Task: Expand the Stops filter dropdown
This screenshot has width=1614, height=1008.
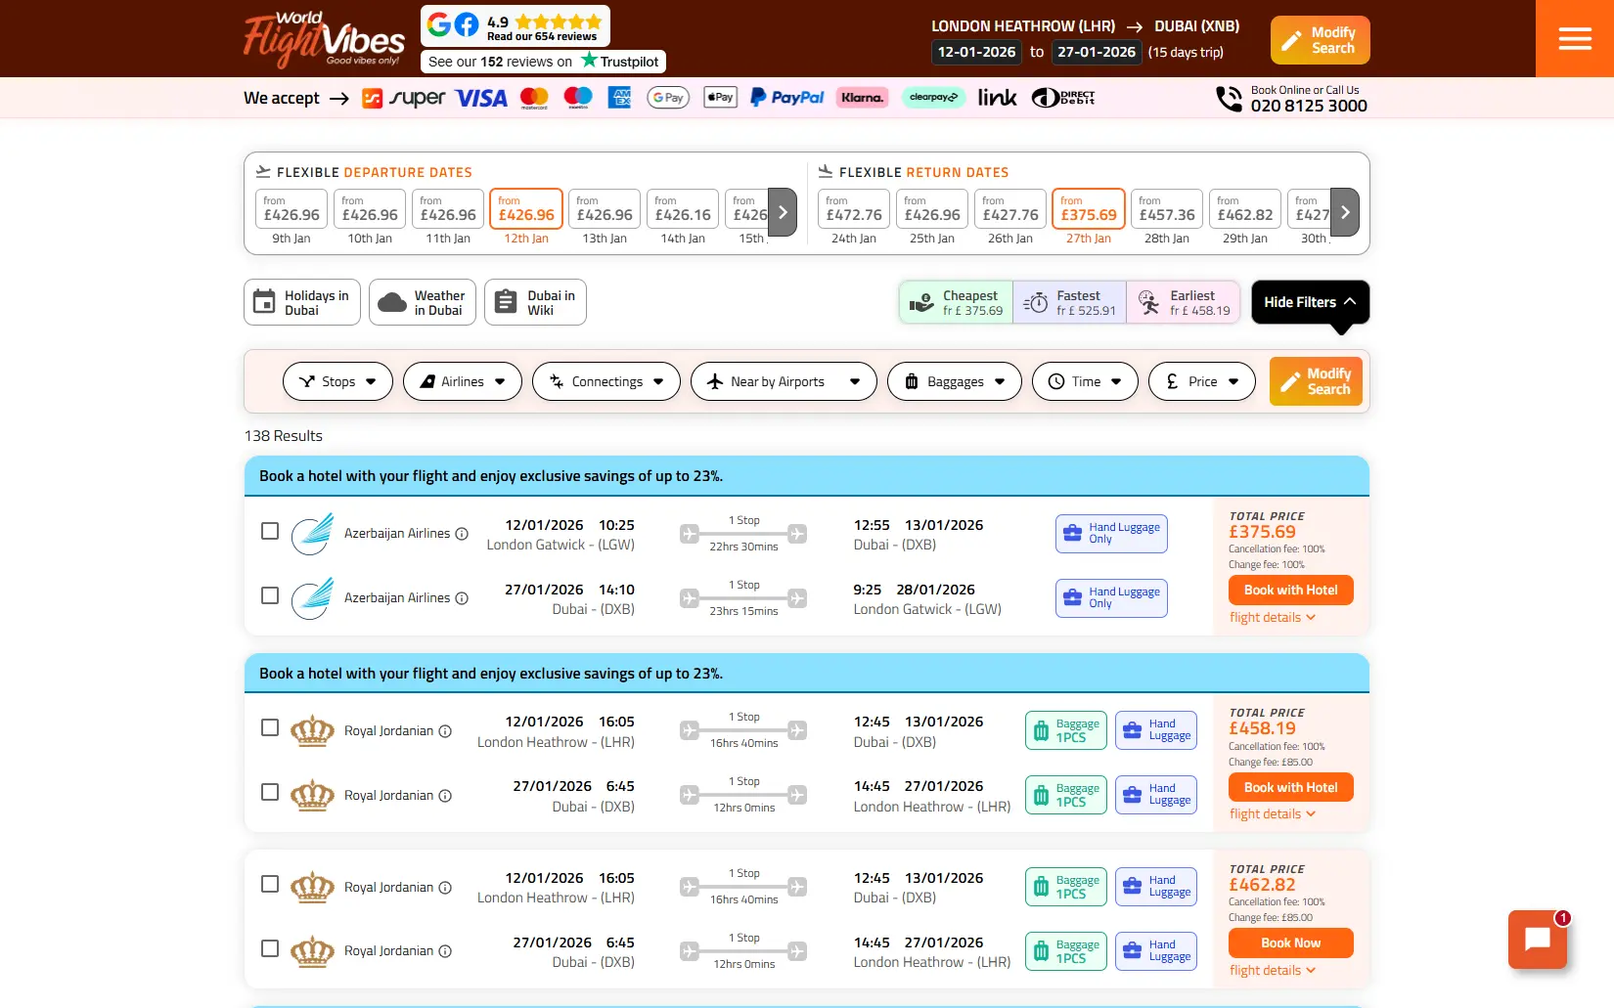Action: pos(336,381)
